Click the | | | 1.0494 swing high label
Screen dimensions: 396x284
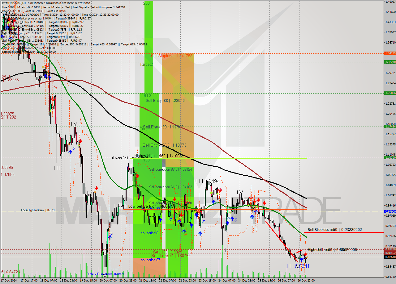coord(208,181)
